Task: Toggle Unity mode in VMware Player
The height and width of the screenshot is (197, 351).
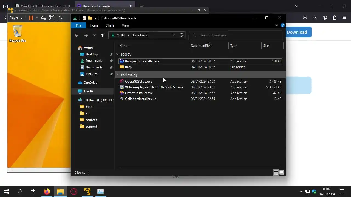Action: pyautogui.click(x=60, y=18)
